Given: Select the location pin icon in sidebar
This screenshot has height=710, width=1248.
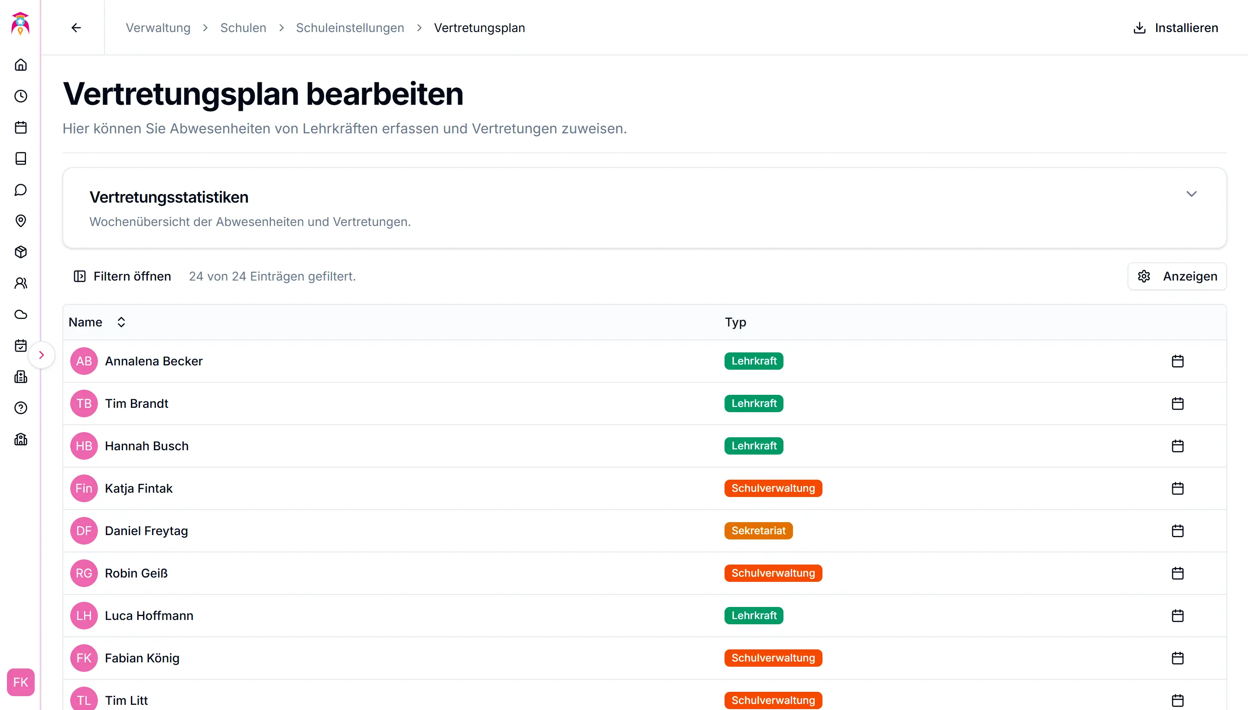Looking at the screenshot, I should [x=20, y=221].
